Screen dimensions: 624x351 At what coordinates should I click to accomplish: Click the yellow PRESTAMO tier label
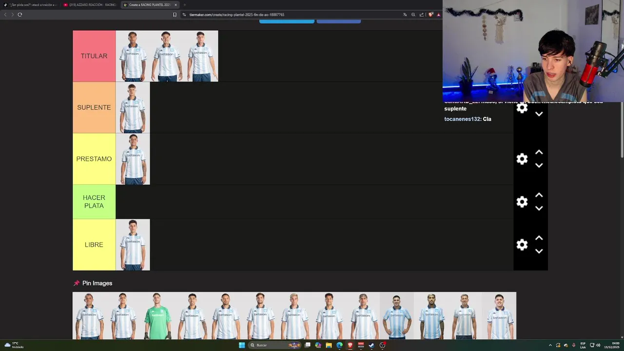coord(94,159)
